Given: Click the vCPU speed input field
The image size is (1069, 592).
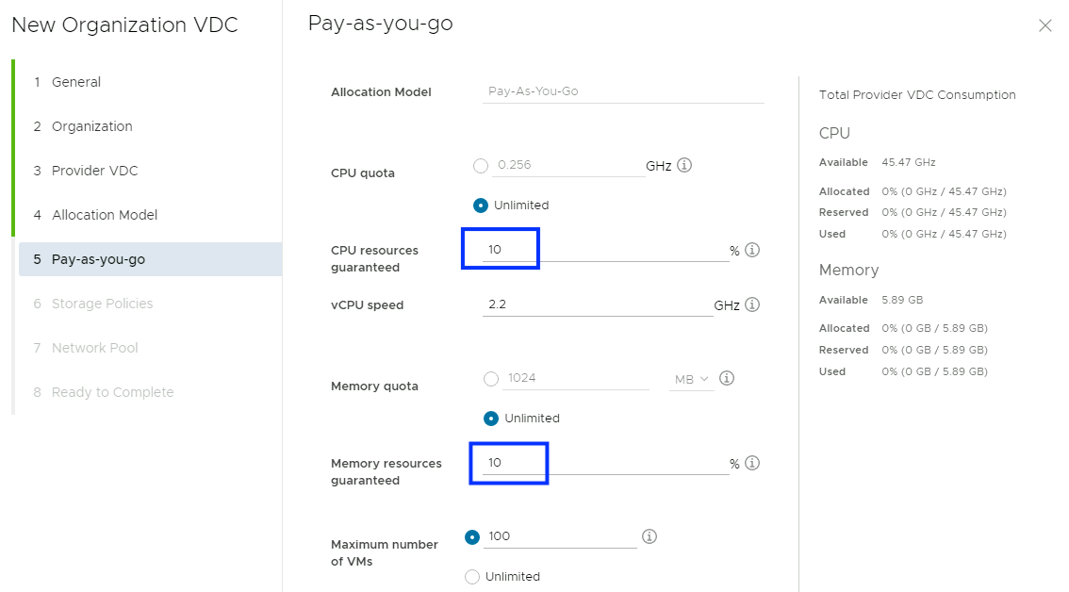Looking at the screenshot, I should click(597, 304).
